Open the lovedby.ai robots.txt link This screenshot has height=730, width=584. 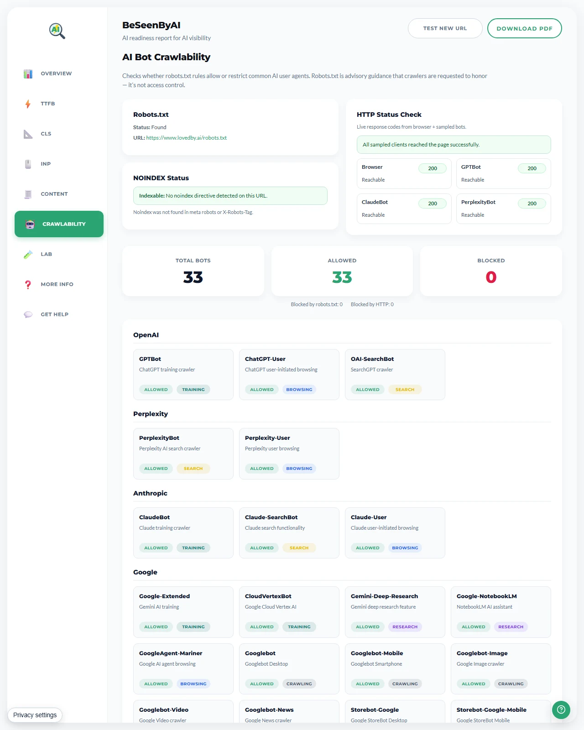(186, 138)
